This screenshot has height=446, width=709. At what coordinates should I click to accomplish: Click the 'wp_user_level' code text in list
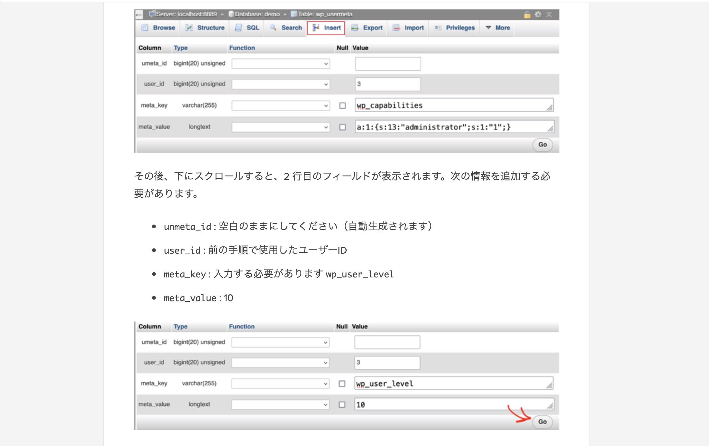[x=360, y=274]
